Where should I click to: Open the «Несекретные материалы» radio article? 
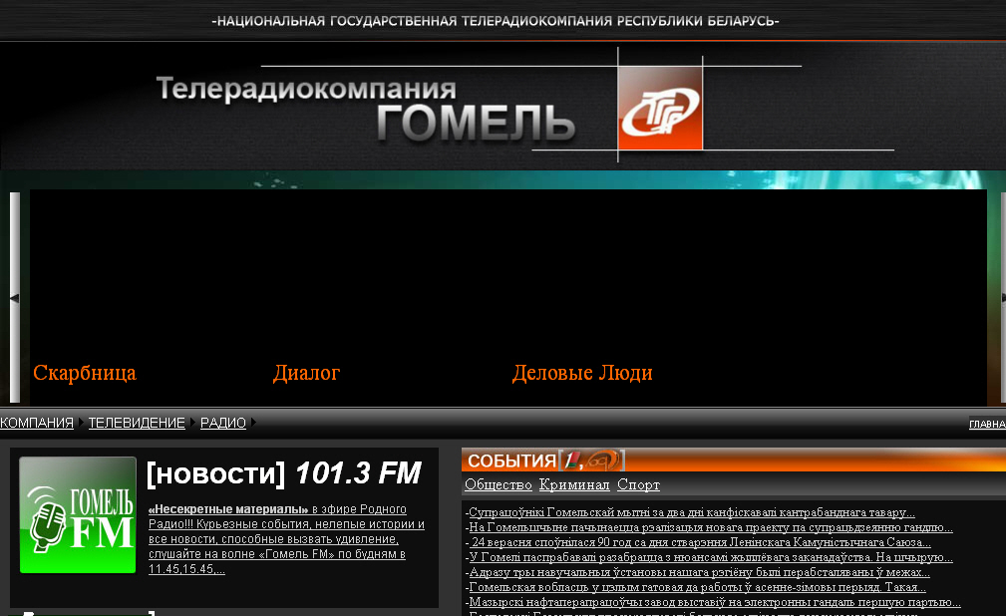(227, 509)
